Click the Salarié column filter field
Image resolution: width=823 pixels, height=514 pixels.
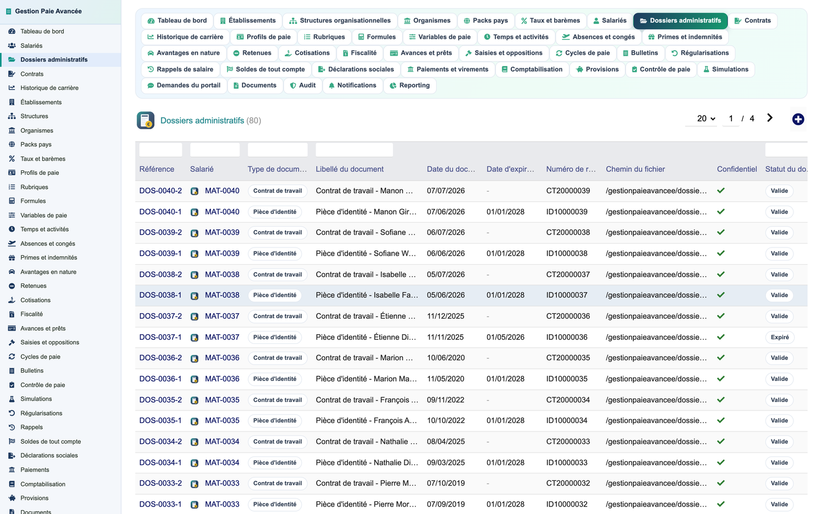coord(215,150)
